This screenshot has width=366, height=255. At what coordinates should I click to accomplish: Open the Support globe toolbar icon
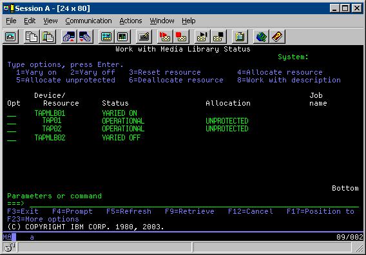[x=261, y=37]
